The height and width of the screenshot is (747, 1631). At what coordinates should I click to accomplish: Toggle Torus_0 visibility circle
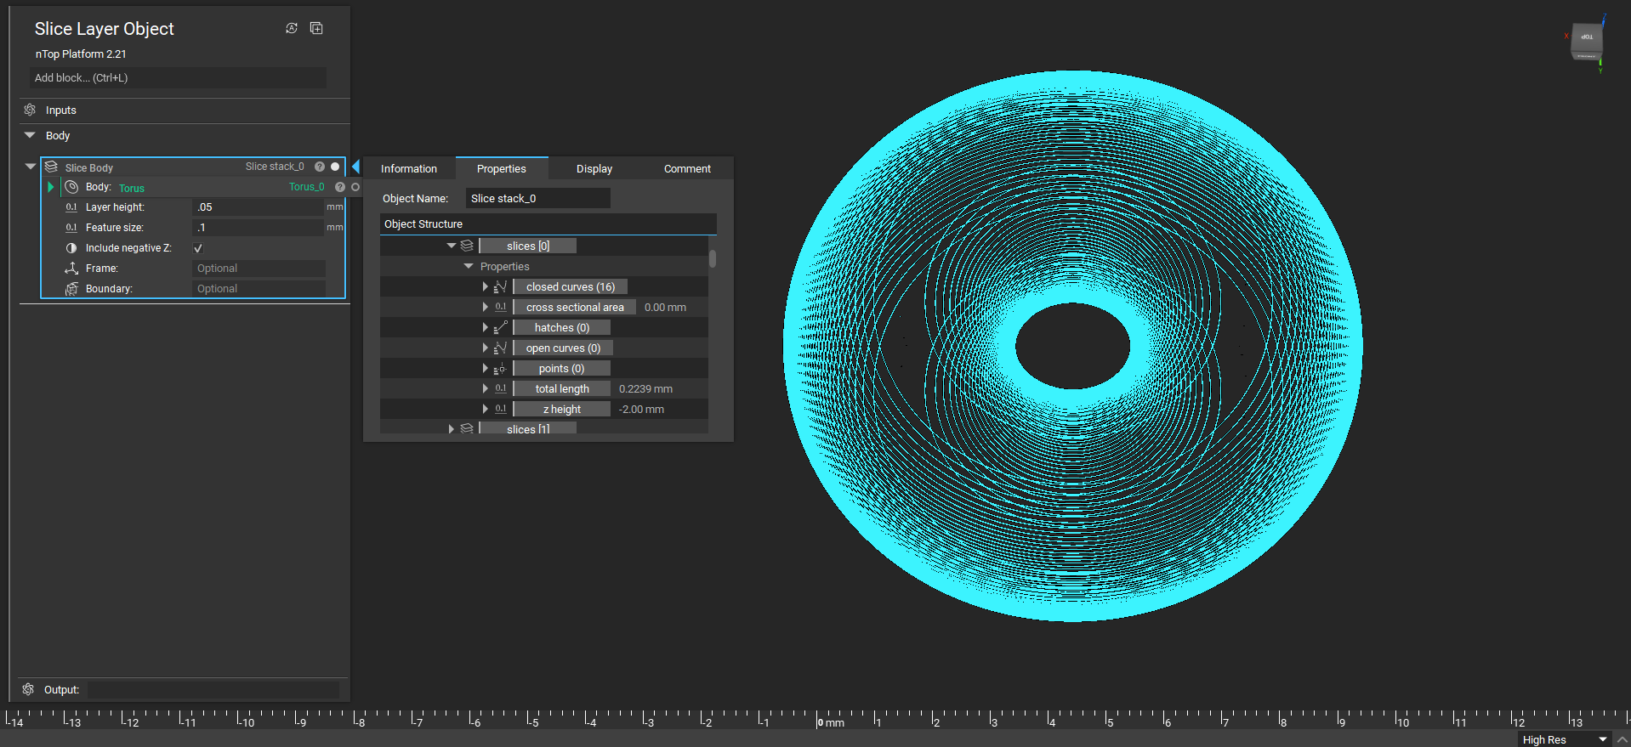tap(355, 187)
